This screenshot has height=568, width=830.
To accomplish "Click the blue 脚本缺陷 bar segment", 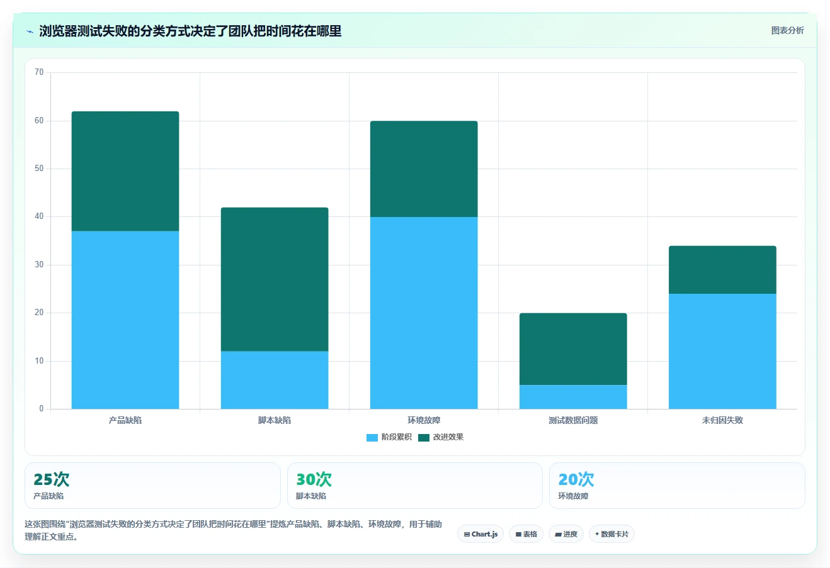I will 275,380.
